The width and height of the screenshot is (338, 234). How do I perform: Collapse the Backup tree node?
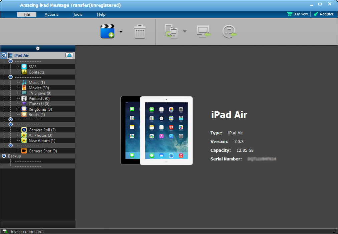click(4, 156)
